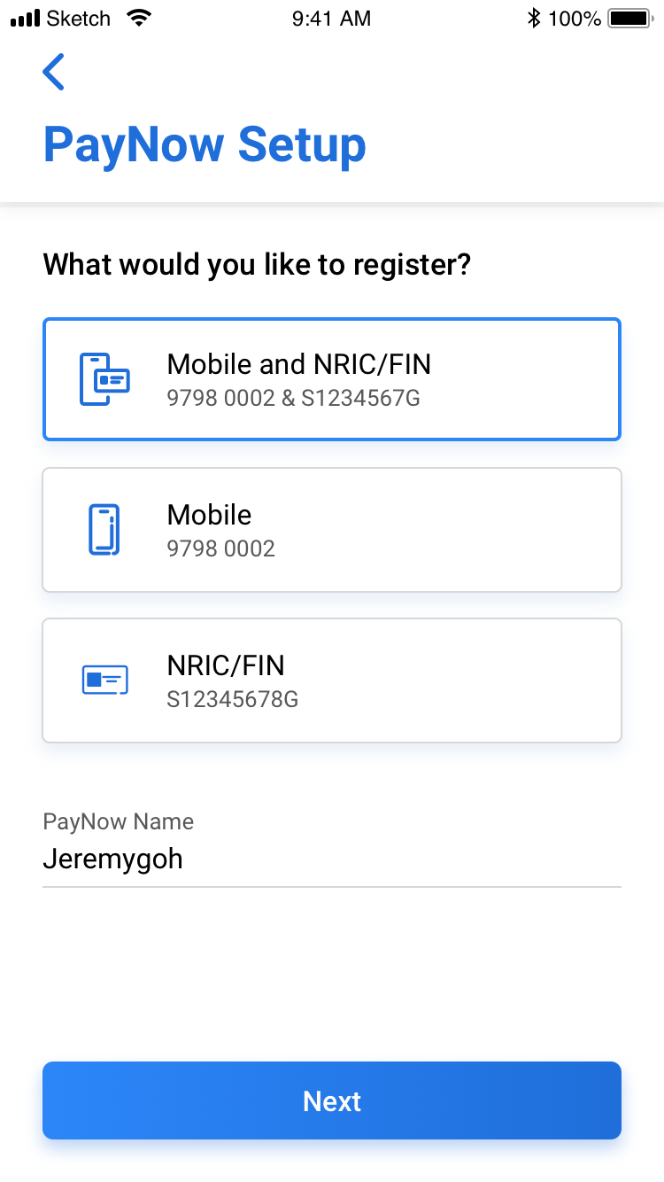Click the 'What would you like to register?' text

click(x=257, y=264)
